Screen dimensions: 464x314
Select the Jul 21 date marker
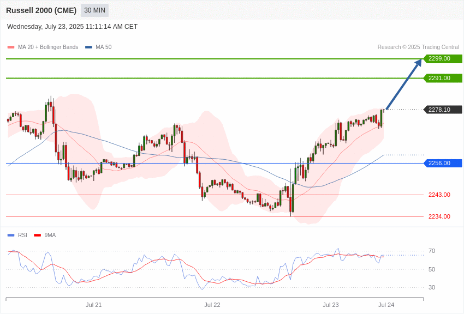tap(93, 305)
